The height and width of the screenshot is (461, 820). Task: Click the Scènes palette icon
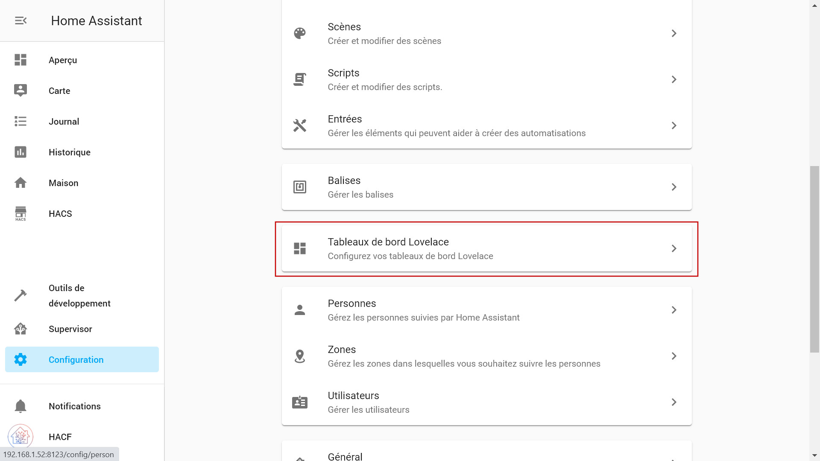(300, 33)
